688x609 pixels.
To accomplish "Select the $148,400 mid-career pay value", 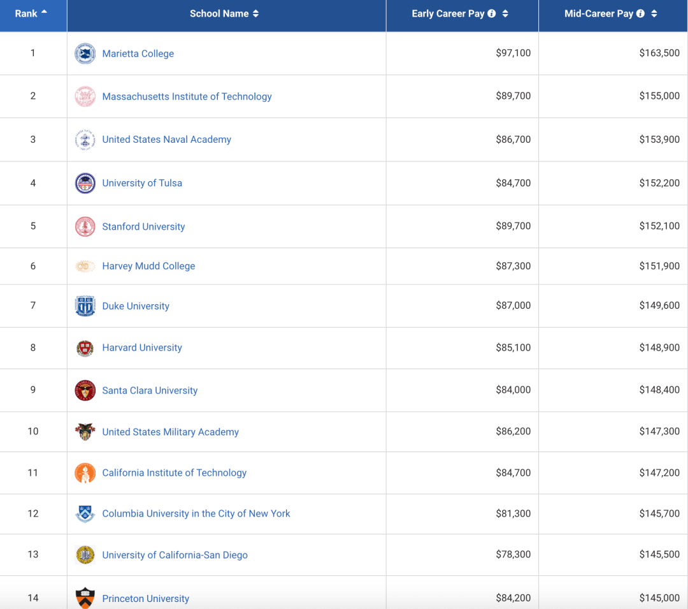I will tap(659, 390).
